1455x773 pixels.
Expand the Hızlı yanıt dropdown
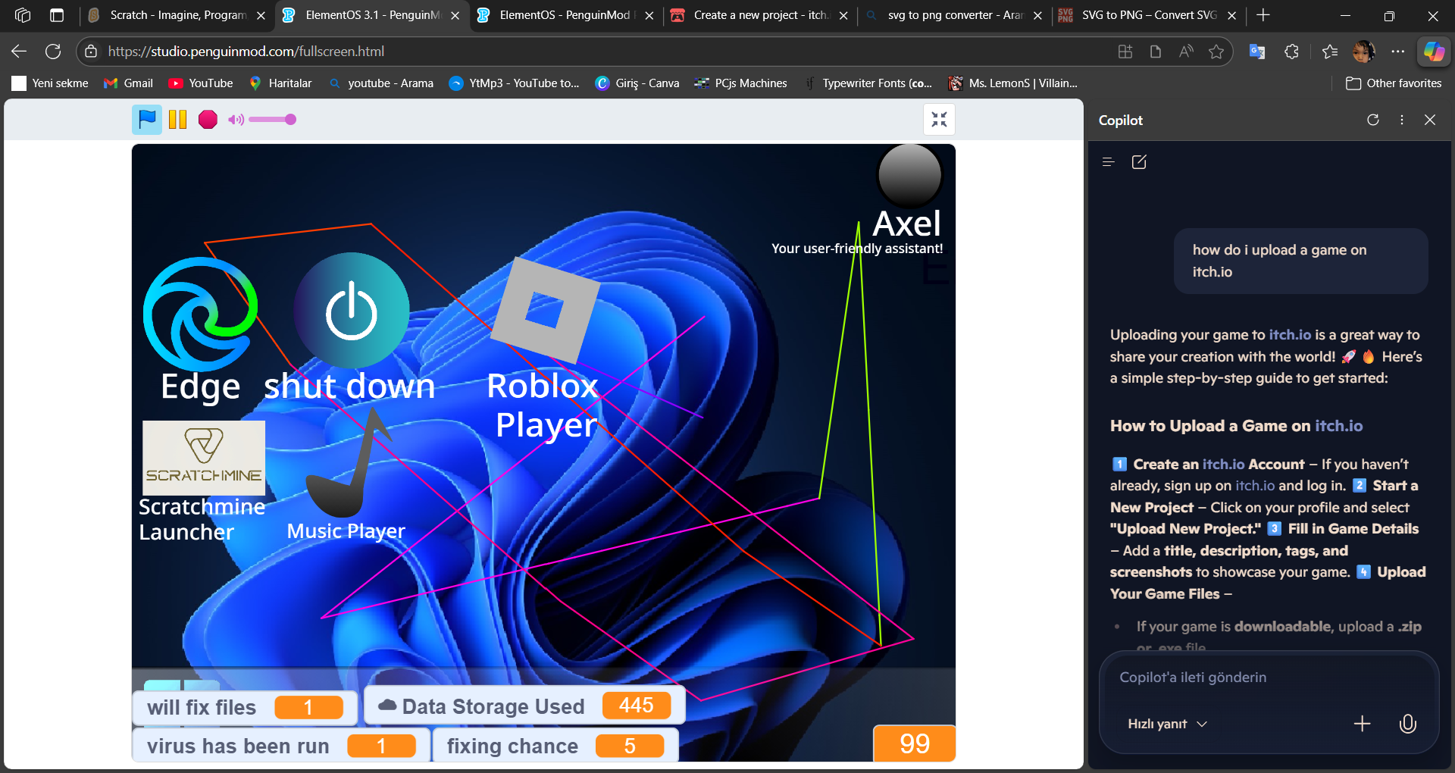(x=1167, y=724)
